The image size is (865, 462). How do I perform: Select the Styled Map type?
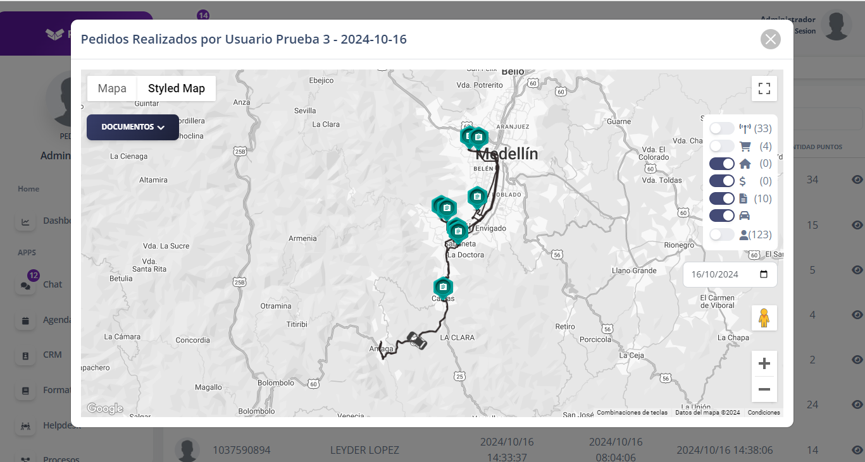click(177, 88)
